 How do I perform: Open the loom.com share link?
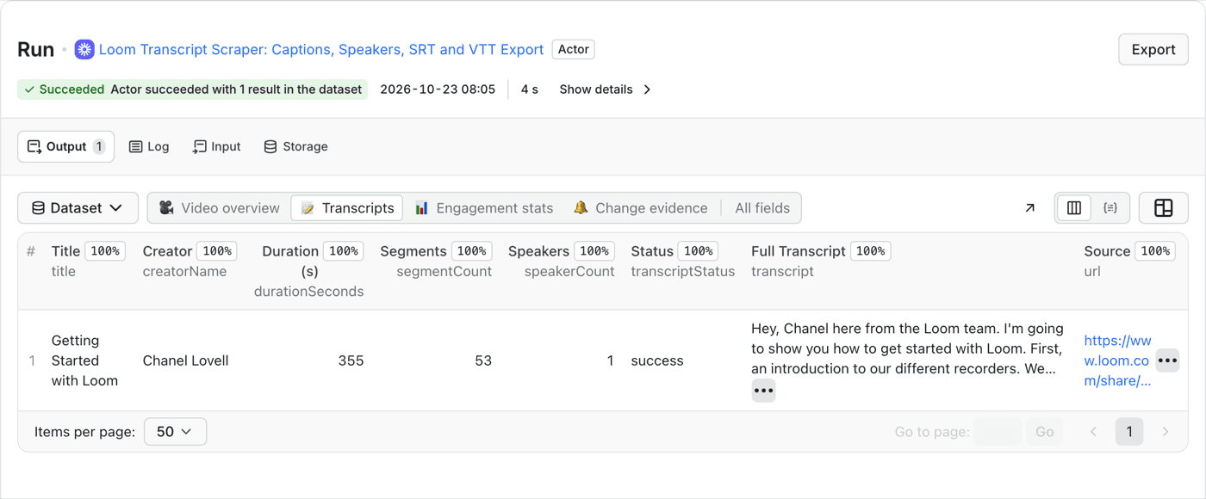(1117, 360)
